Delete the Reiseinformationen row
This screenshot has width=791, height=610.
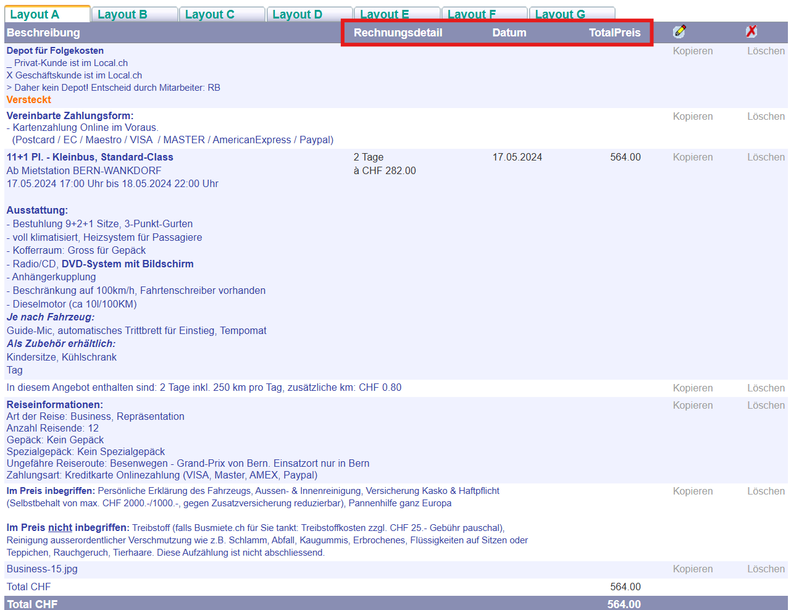(x=766, y=406)
